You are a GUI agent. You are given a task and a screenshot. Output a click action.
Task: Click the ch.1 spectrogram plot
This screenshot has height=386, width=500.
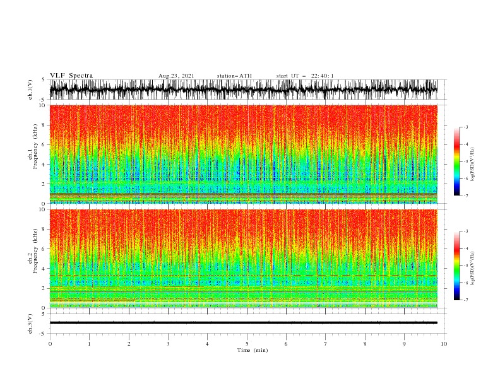click(x=244, y=154)
